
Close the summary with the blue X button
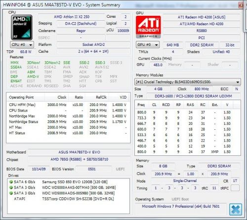click(236, 209)
